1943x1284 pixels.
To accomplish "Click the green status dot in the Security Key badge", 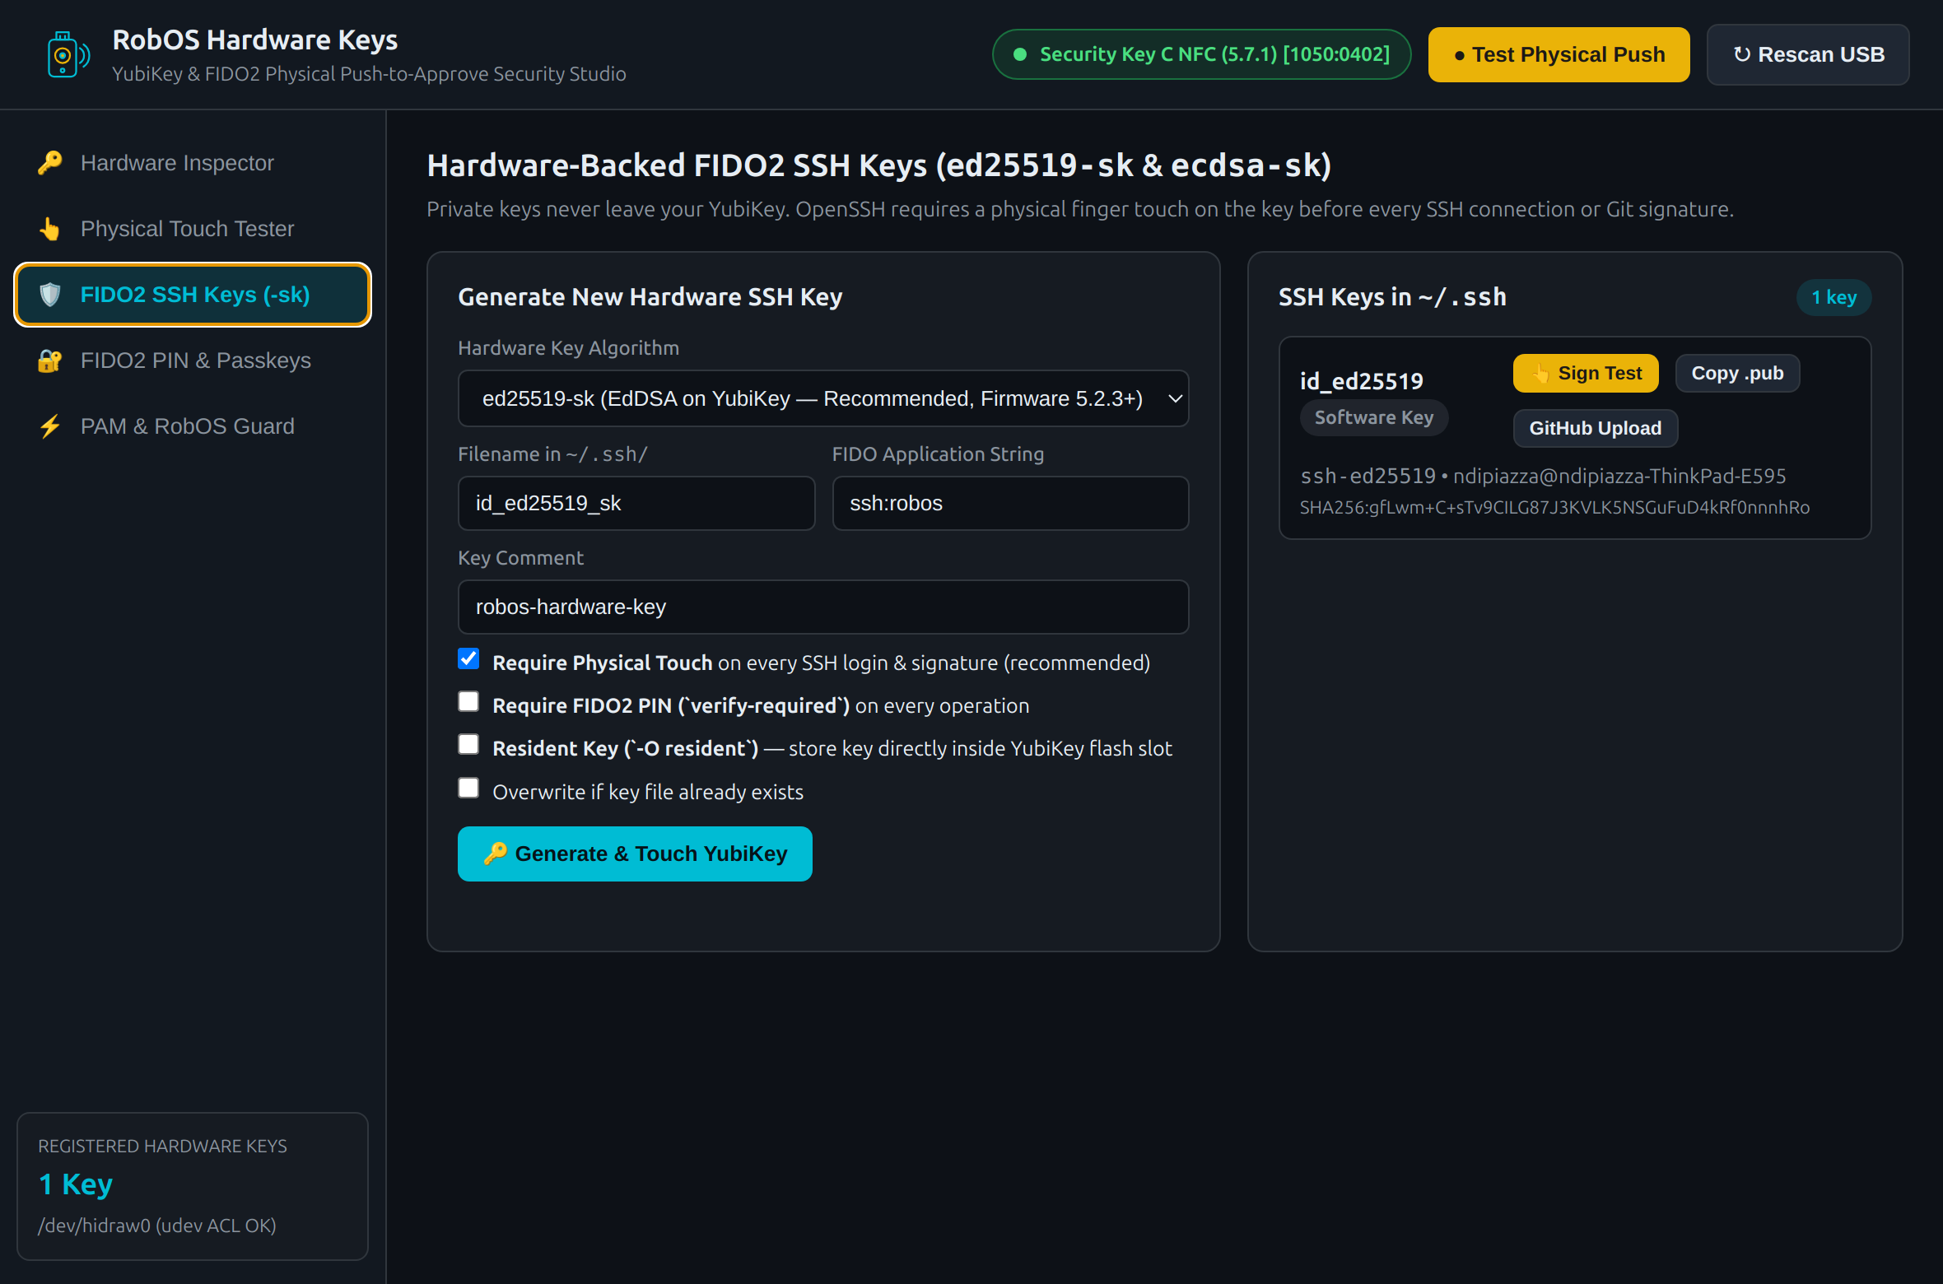I will click(x=1020, y=54).
